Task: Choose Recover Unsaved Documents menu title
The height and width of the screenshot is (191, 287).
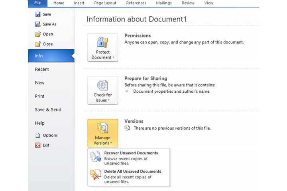Action: point(131,153)
